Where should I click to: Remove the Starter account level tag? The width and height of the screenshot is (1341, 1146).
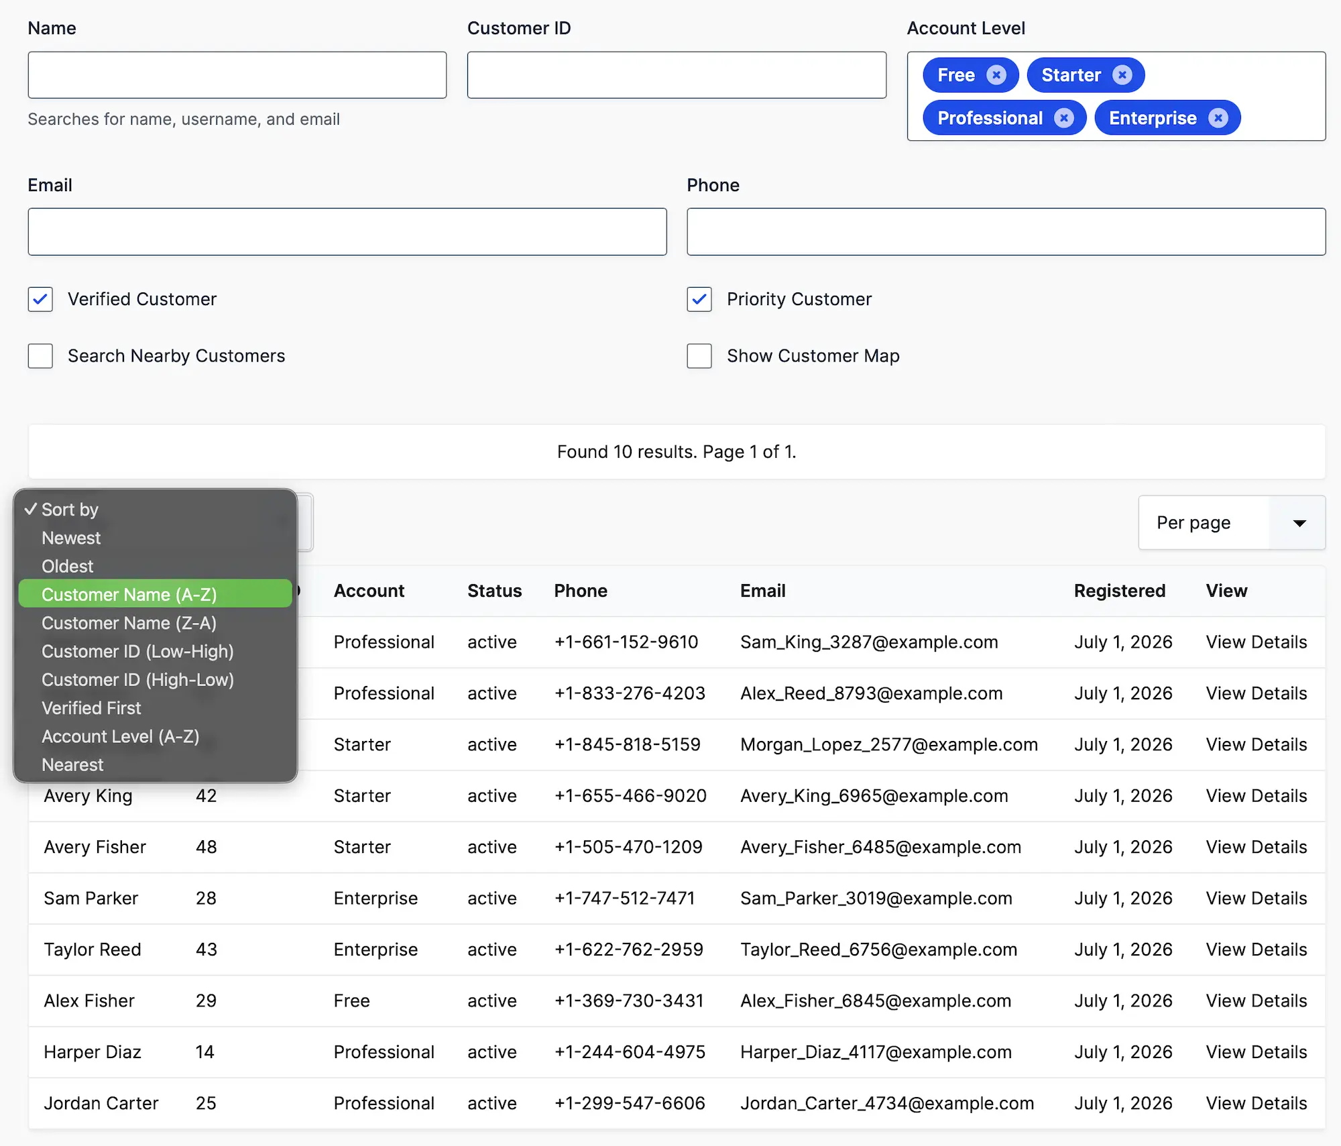pyautogui.click(x=1122, y=75)
